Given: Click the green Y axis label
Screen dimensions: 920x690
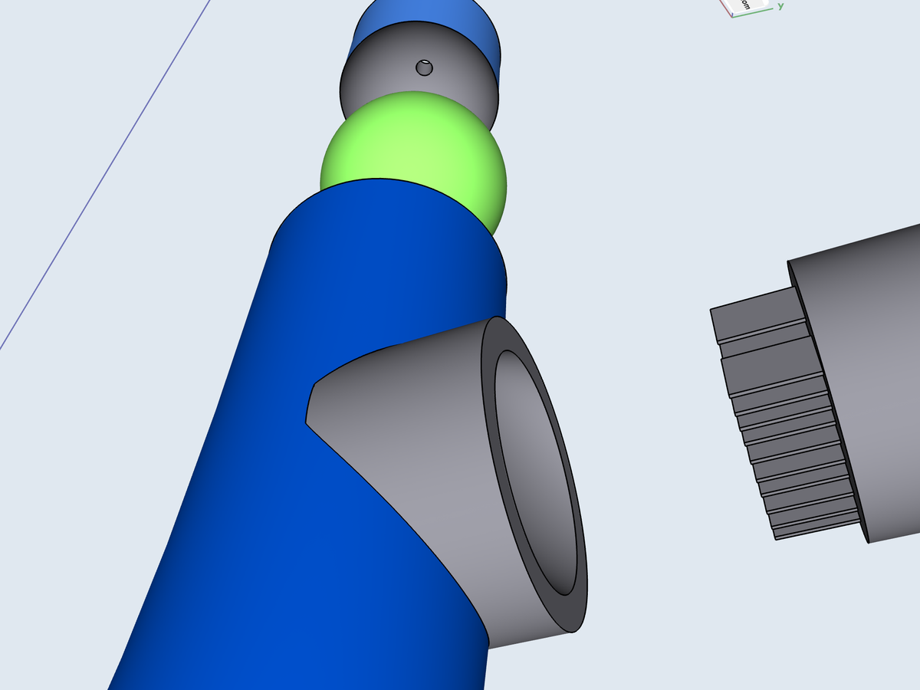Looking at the screenshot, I should [780, 6].
